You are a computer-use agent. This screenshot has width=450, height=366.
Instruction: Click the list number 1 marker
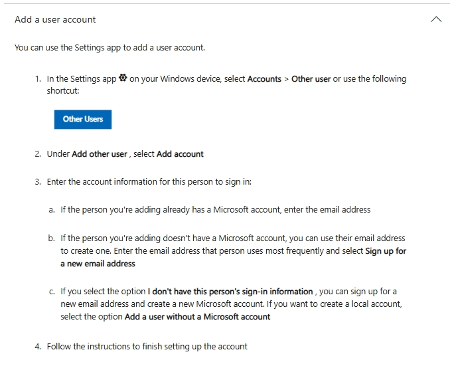pos(38,79)
